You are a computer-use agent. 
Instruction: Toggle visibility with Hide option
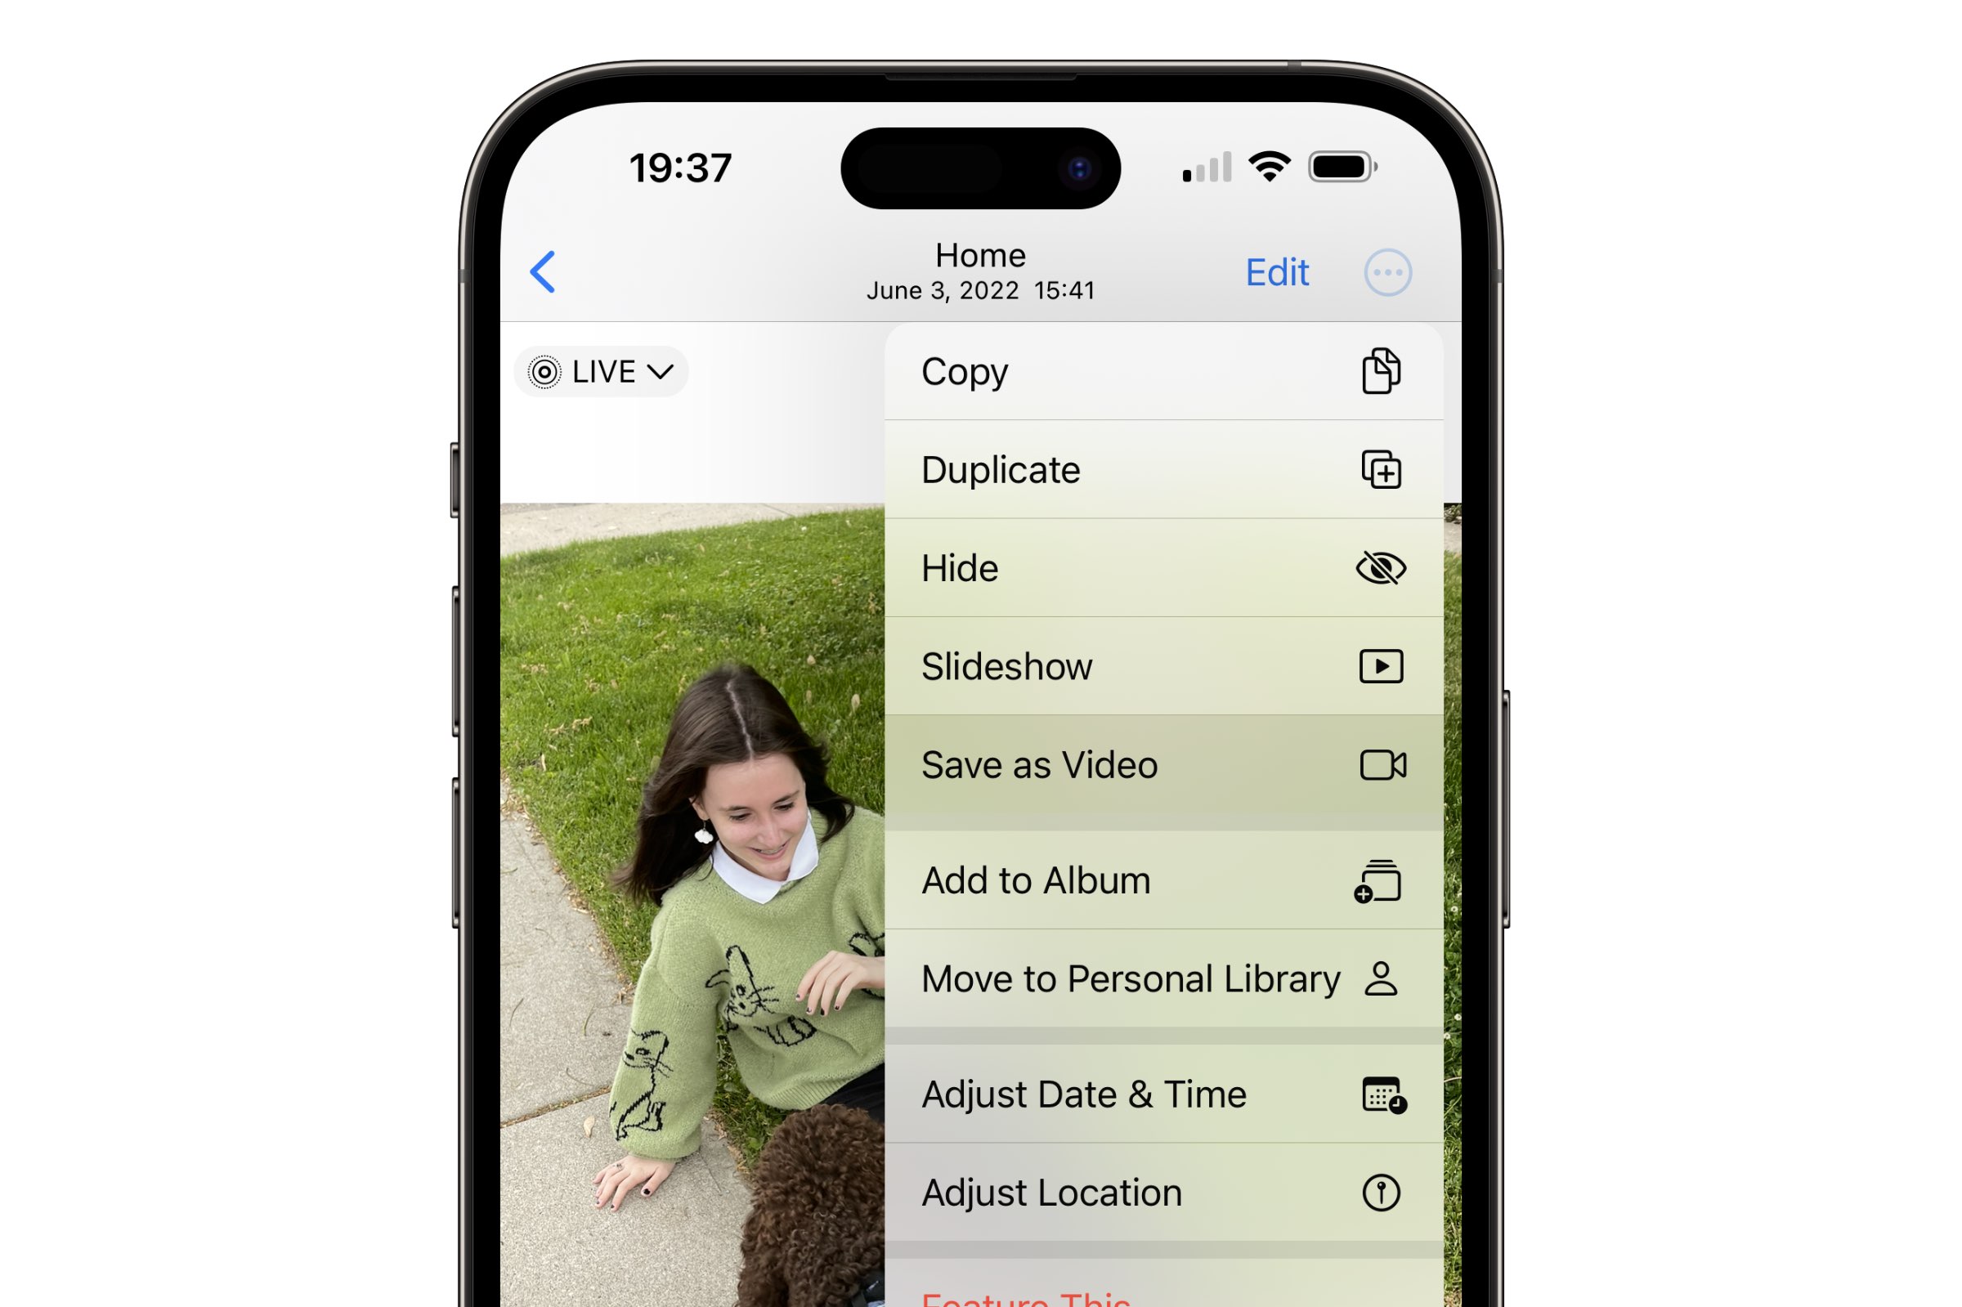pos(1161,567)
